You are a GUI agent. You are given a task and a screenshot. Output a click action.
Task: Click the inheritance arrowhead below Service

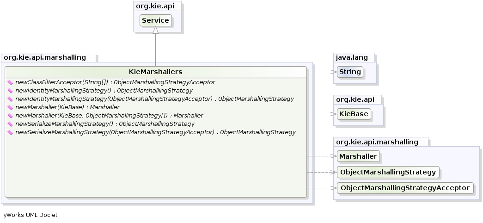pyautogui.click(x=156, y=30)
